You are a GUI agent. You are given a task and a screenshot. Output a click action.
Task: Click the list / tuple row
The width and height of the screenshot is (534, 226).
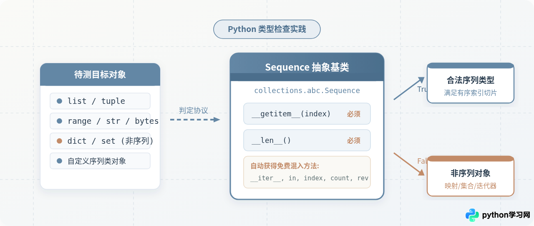point(100,101)
